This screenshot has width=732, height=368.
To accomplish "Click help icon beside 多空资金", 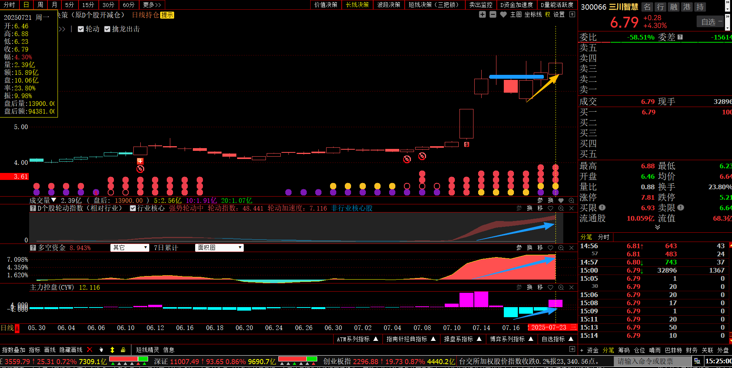I will pos(33,248).
